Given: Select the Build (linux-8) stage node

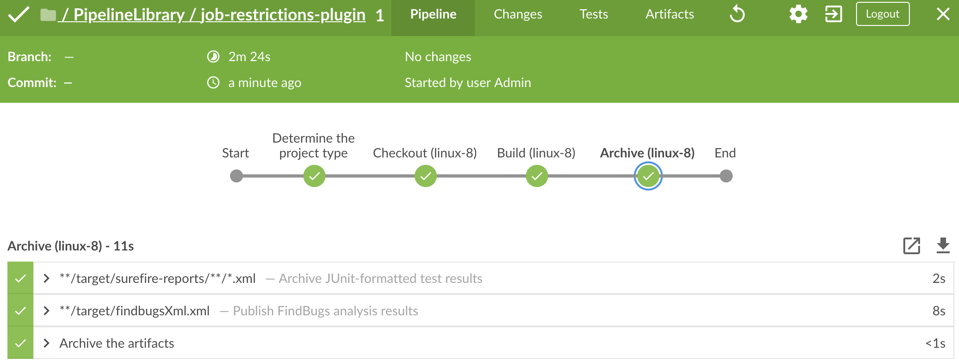Looking at the screenshot, I should (537, 176).
